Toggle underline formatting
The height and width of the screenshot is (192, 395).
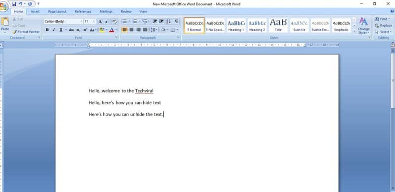pyautogui.click(x=61, y=30)
